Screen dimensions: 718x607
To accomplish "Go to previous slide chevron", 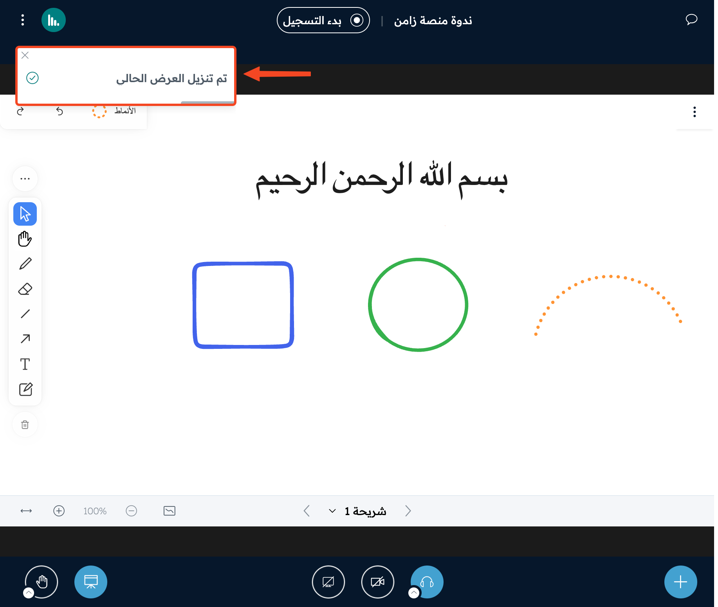I will tap(307, 511).
